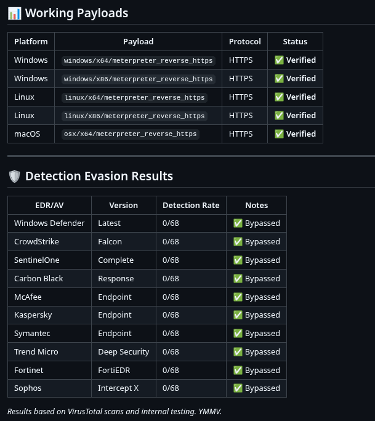
Task: Click the 0/68 rate in the Windows Defender row
Action: 171,223
